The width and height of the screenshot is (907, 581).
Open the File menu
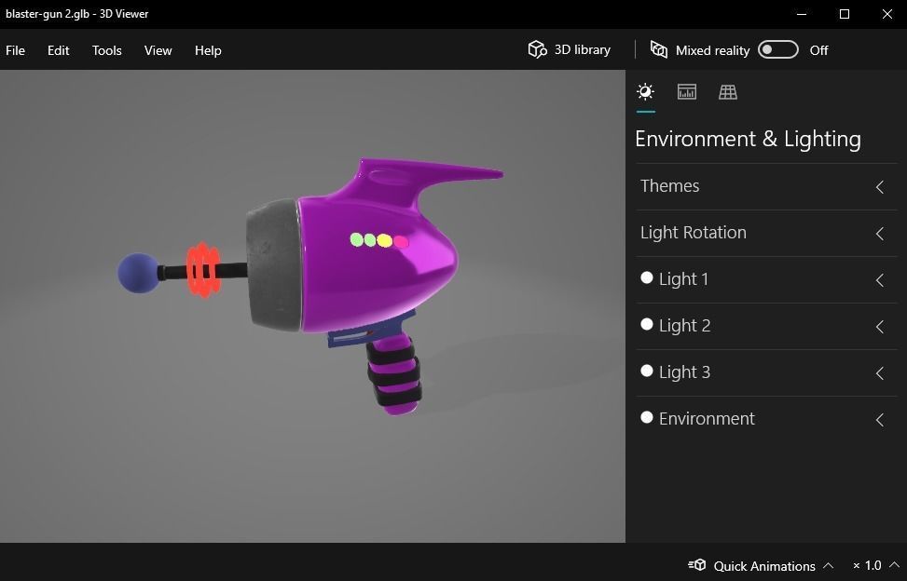15,50
